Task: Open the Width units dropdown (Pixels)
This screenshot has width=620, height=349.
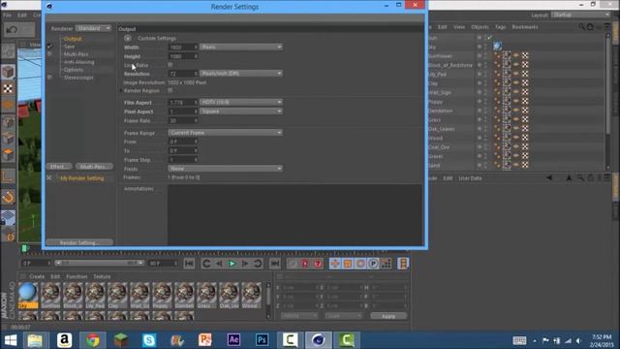Action: point(241,48)
